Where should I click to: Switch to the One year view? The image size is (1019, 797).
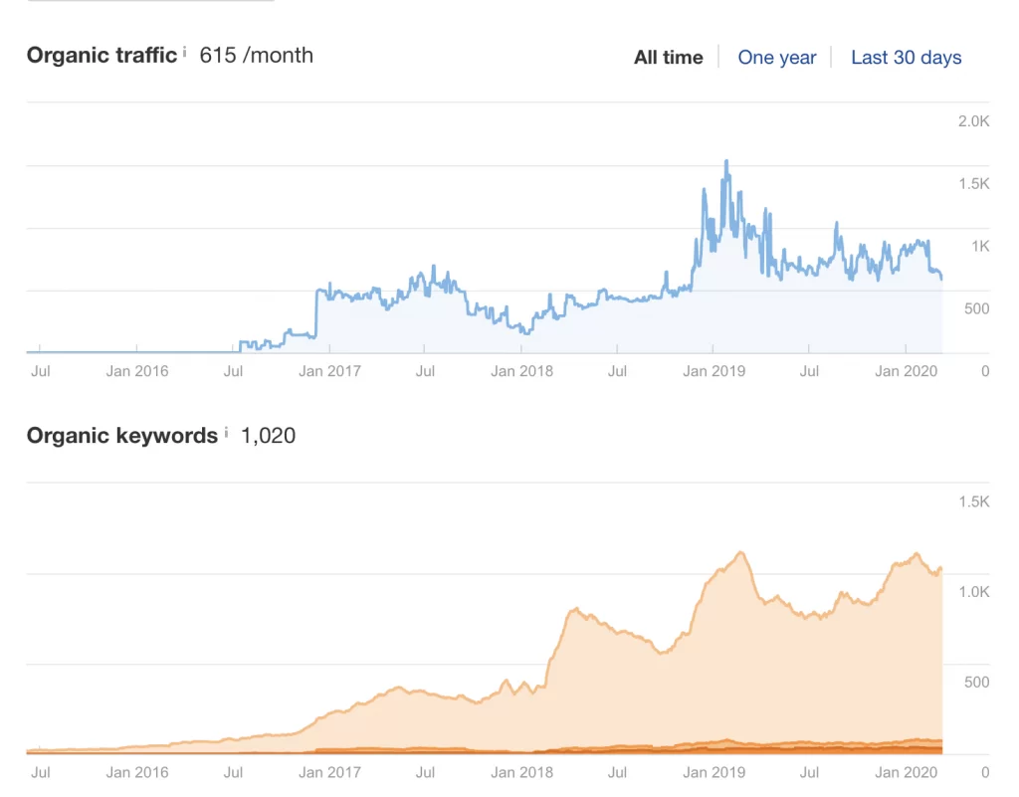[x=776, y=58]
